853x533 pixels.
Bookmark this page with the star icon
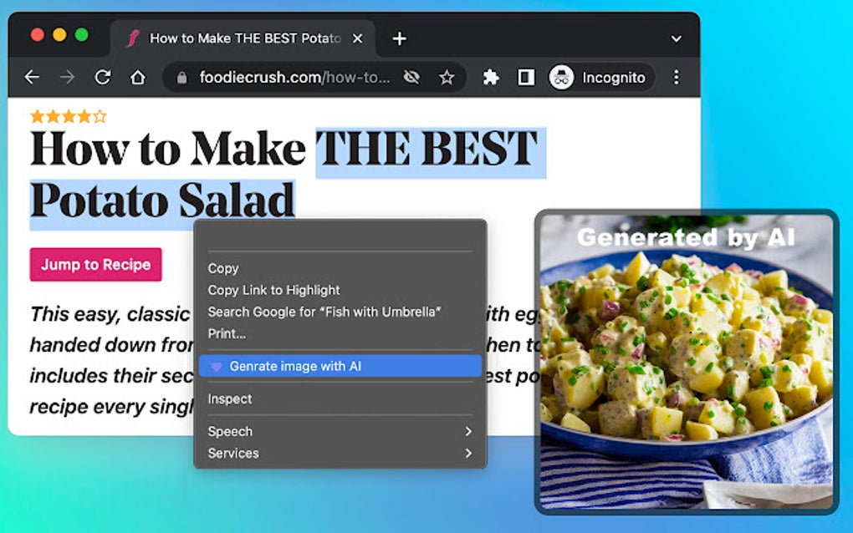pyautogui.click(x=448, y=77)
